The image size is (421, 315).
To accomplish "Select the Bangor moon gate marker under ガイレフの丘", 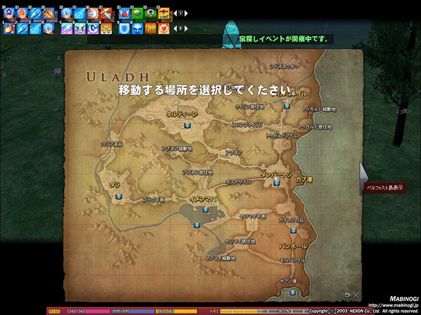I will coord(293,230).
